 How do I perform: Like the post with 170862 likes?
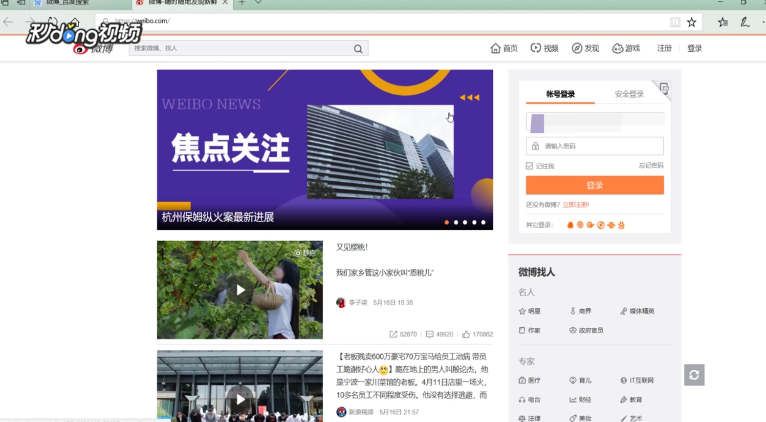(466, 334)
